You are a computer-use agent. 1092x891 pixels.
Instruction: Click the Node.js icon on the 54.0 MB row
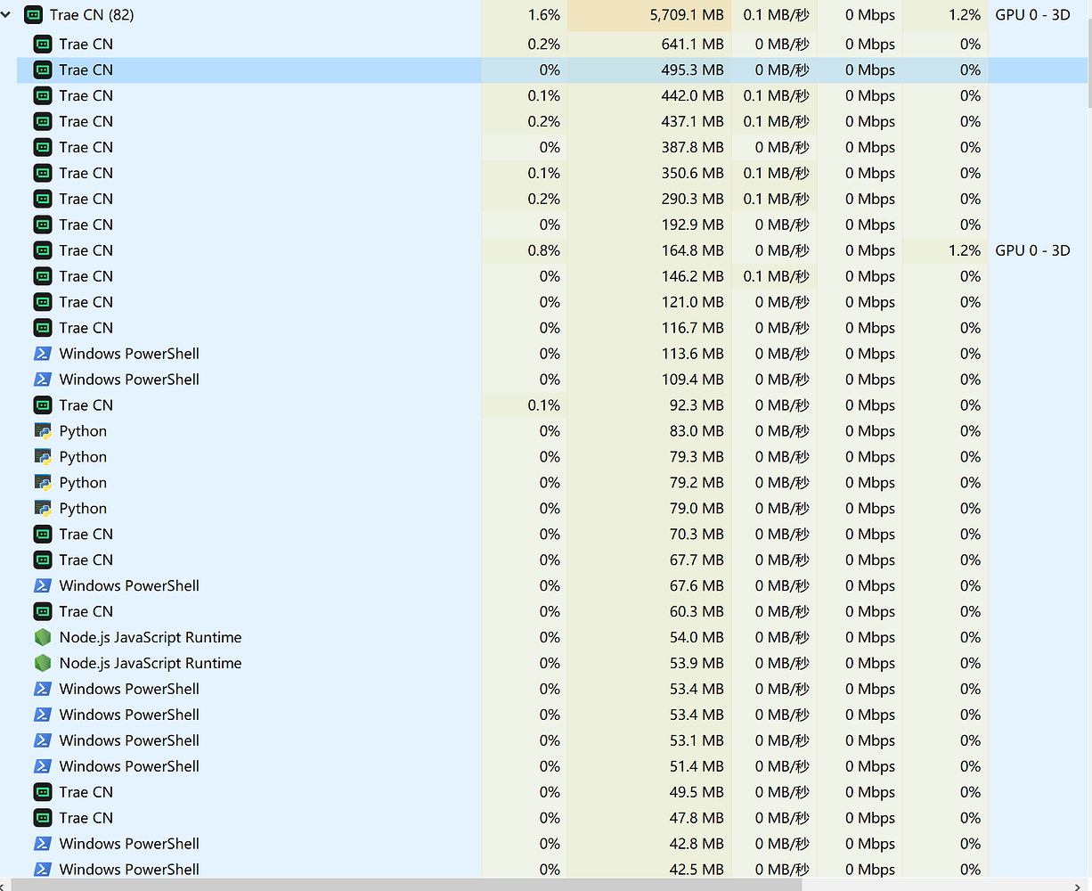point(43,637)
